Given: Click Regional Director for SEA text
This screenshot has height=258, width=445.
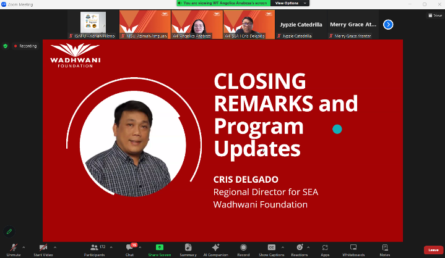Looking at the screenshot, I should [266, 192].
